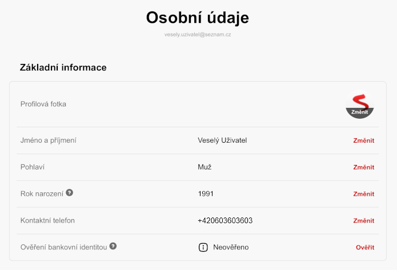Click the Změnit overlay on profile photo
The width and height of the screenshot is (397, 270).
(x=359, y=112)
